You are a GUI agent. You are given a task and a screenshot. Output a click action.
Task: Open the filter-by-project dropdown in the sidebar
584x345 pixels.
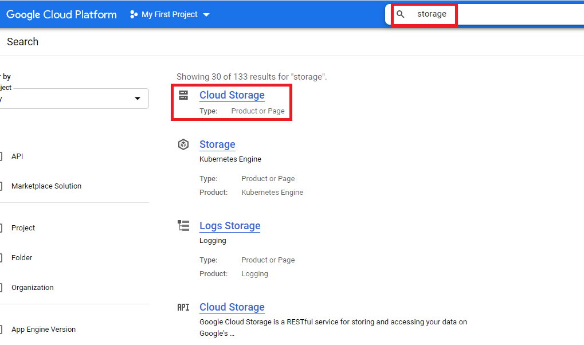(x=137, y=99)
